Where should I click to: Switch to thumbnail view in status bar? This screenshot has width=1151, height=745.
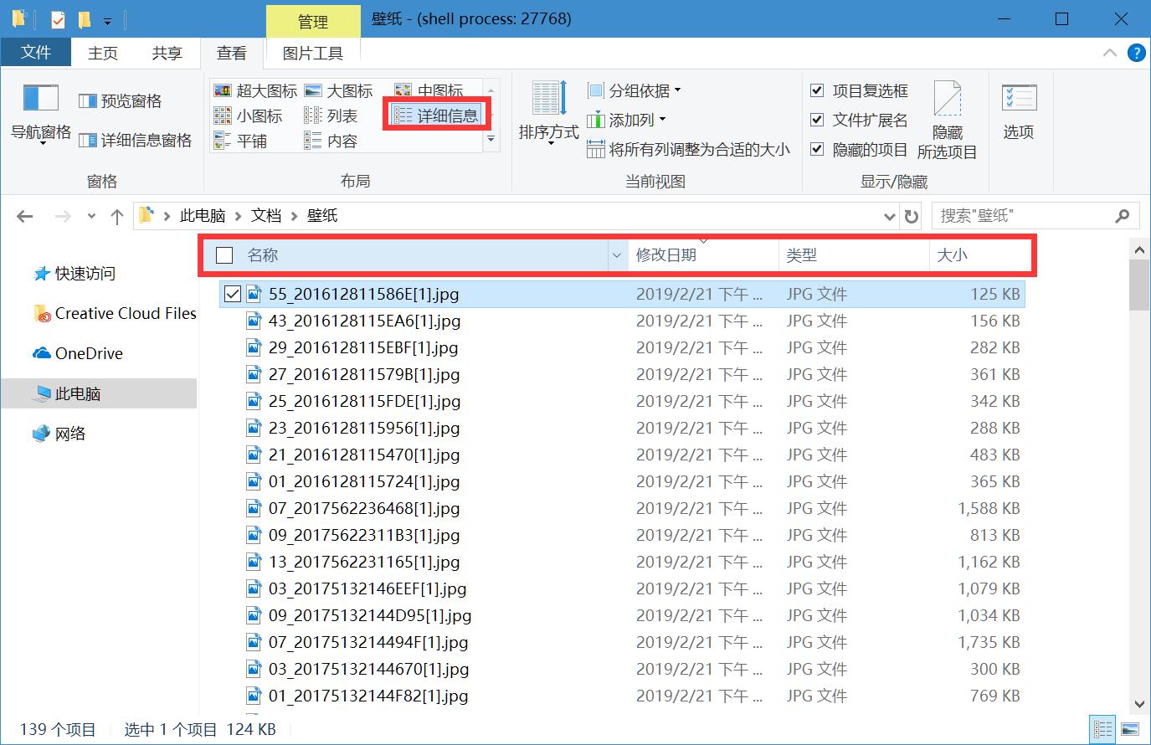[1131, 728]
